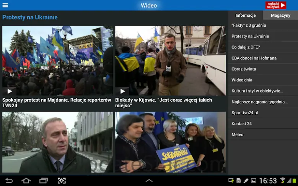
Task: Open the hamburger menu
Action: pyautogui.click(x=5, y=5)
